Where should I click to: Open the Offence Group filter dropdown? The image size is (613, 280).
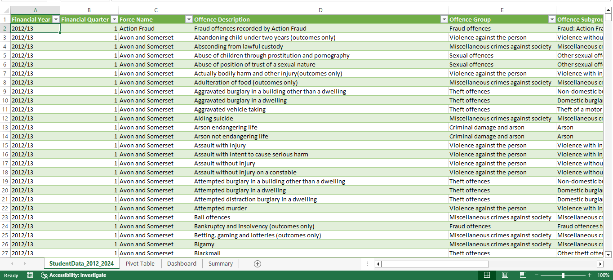[552, 19]
